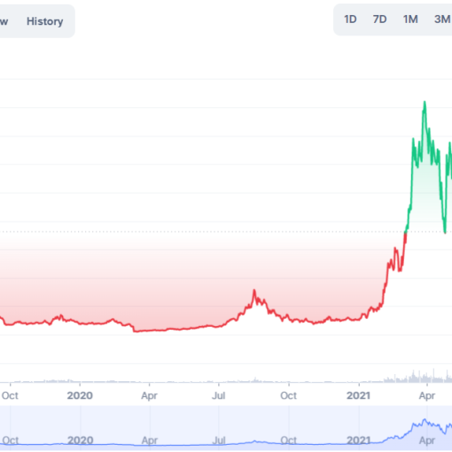Click the Oct 2020 label on main chart axis
The width and height of the screenshot is (452, 452).
pos(289,395)
